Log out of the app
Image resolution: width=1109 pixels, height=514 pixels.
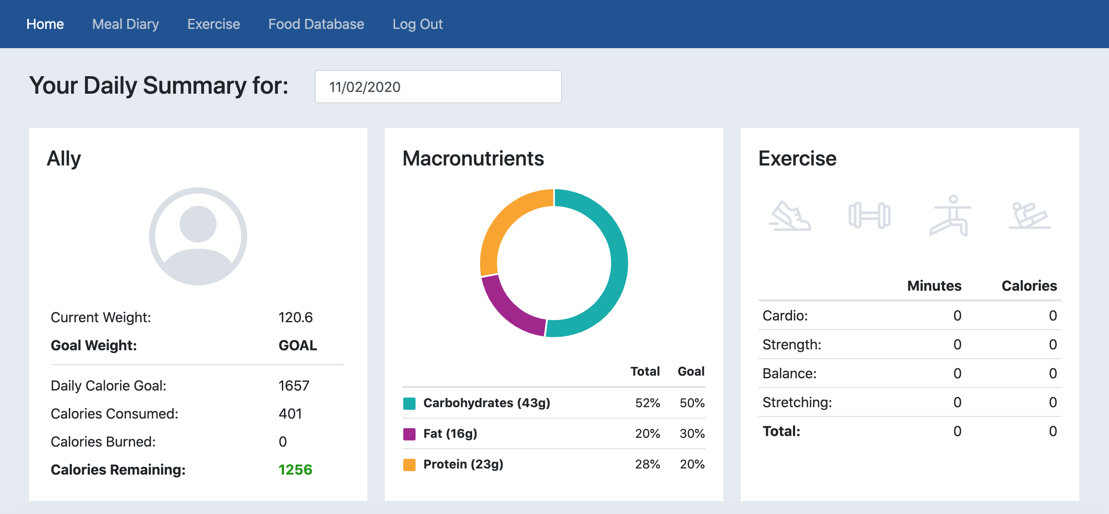tap(418, 24)
